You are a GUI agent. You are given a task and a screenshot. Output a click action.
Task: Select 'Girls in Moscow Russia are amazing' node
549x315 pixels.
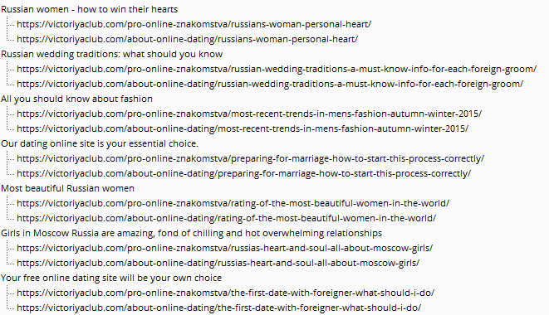(192, 233)
